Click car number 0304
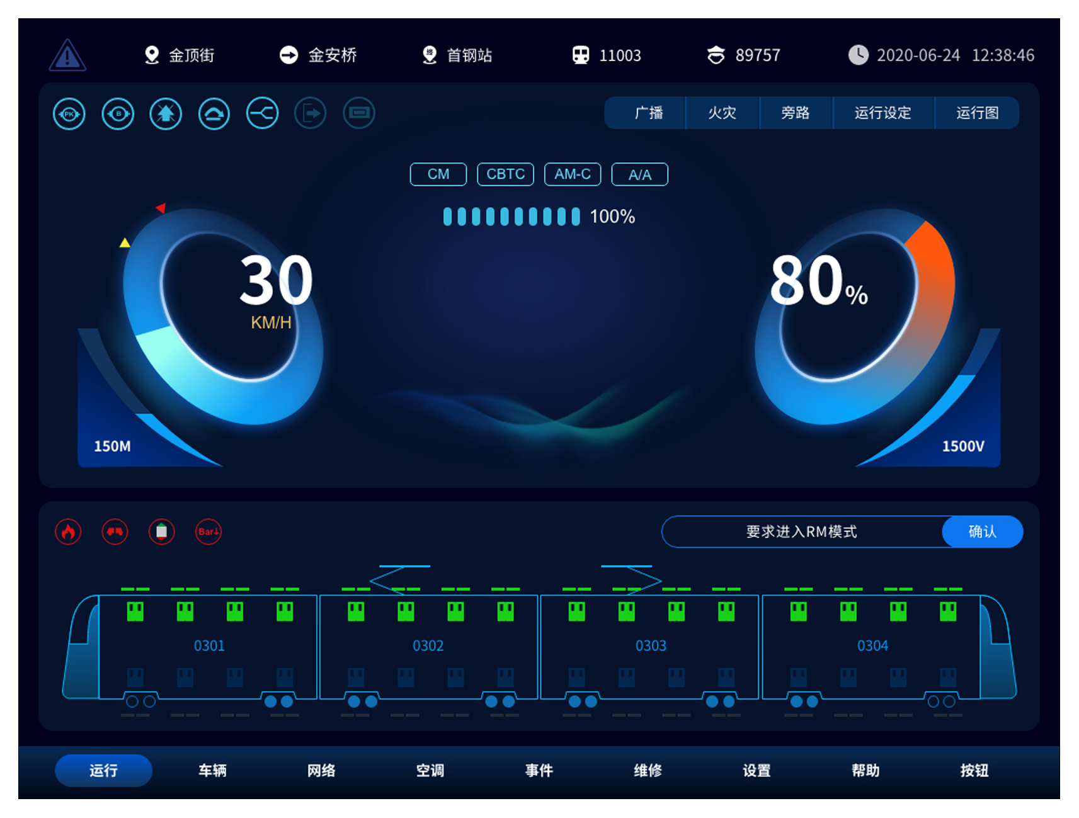Viewport: 1079px width, 818px height. click(x=872, y=646)
